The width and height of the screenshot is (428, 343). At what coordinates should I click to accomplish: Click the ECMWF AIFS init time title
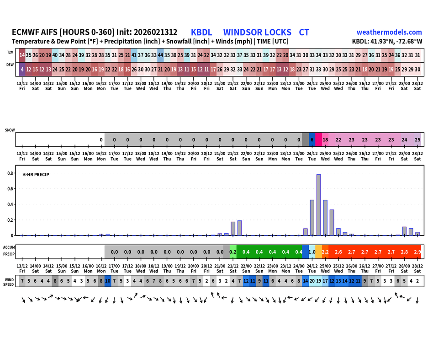pyautogui.click(x=94, y=32)
